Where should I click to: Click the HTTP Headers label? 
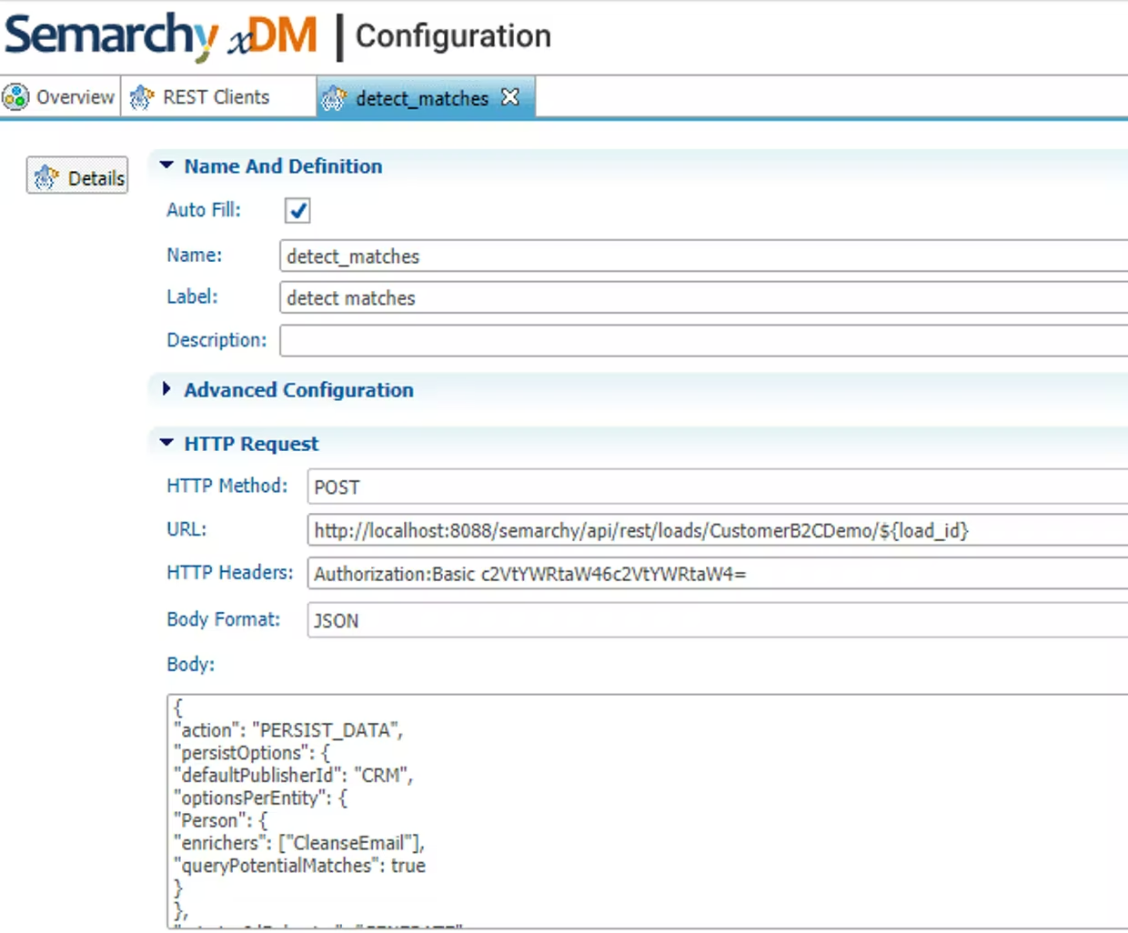pyautogui.click(x=230, y=572)
